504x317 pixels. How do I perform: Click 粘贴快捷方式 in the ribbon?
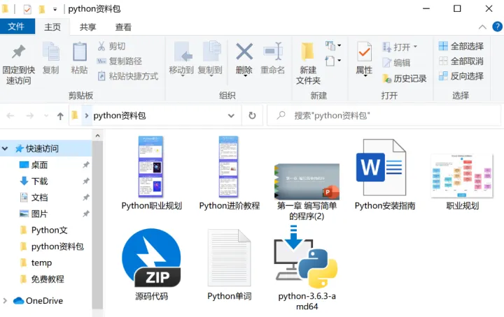128,76
